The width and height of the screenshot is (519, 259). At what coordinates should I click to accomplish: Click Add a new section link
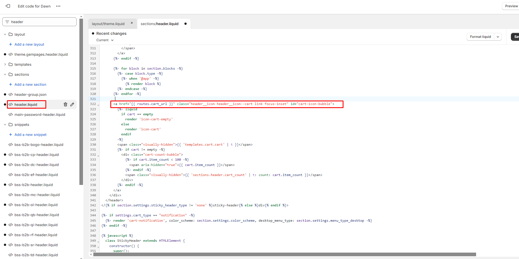pyautogui.click(x=30, y=84)
